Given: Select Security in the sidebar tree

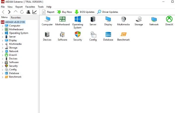Looking at the screenshot, I should (x=13, y=66).
